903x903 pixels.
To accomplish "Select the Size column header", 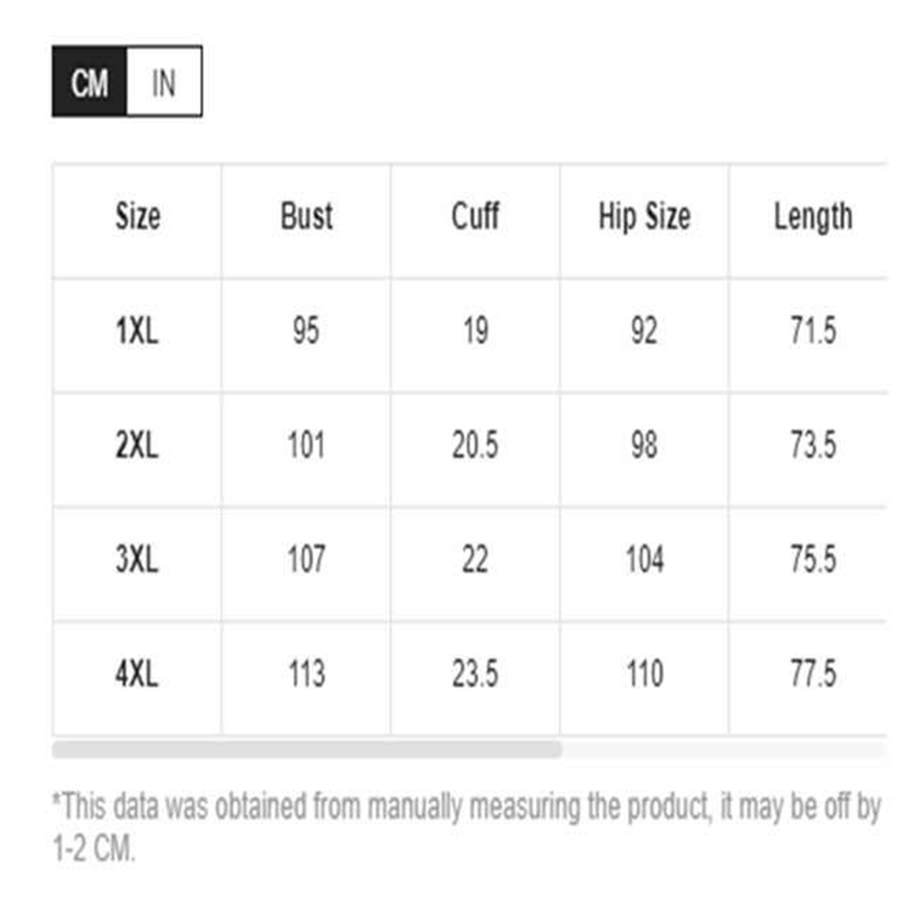I will [x=138, y=217].
